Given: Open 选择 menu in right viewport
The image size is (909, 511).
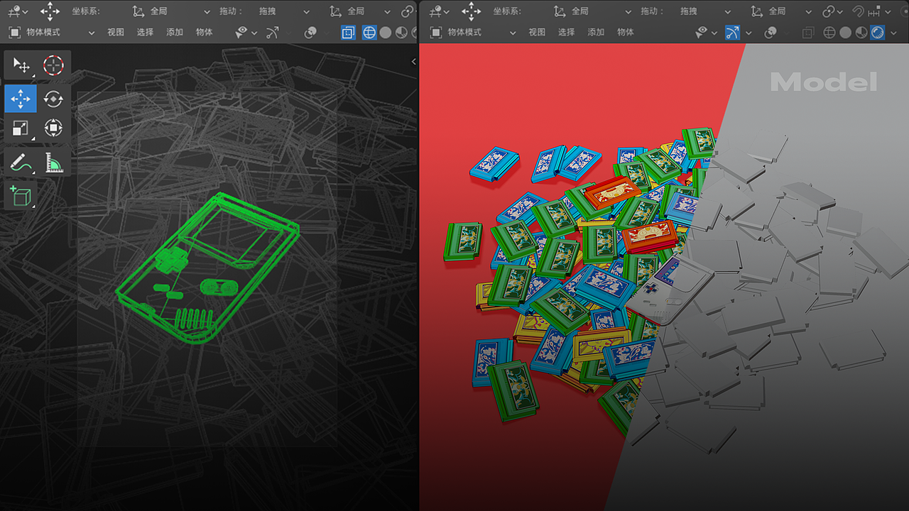Looking at the screenshot, I should pyautogui.click(x=566, y=33).
